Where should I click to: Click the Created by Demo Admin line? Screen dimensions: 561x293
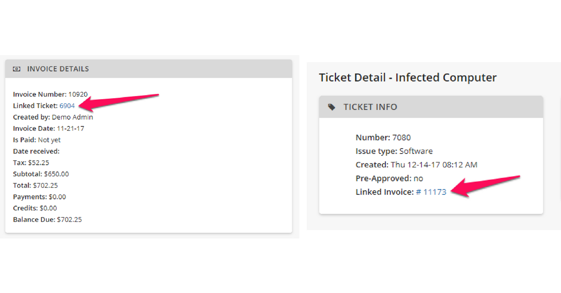click(x=53, y=117)
